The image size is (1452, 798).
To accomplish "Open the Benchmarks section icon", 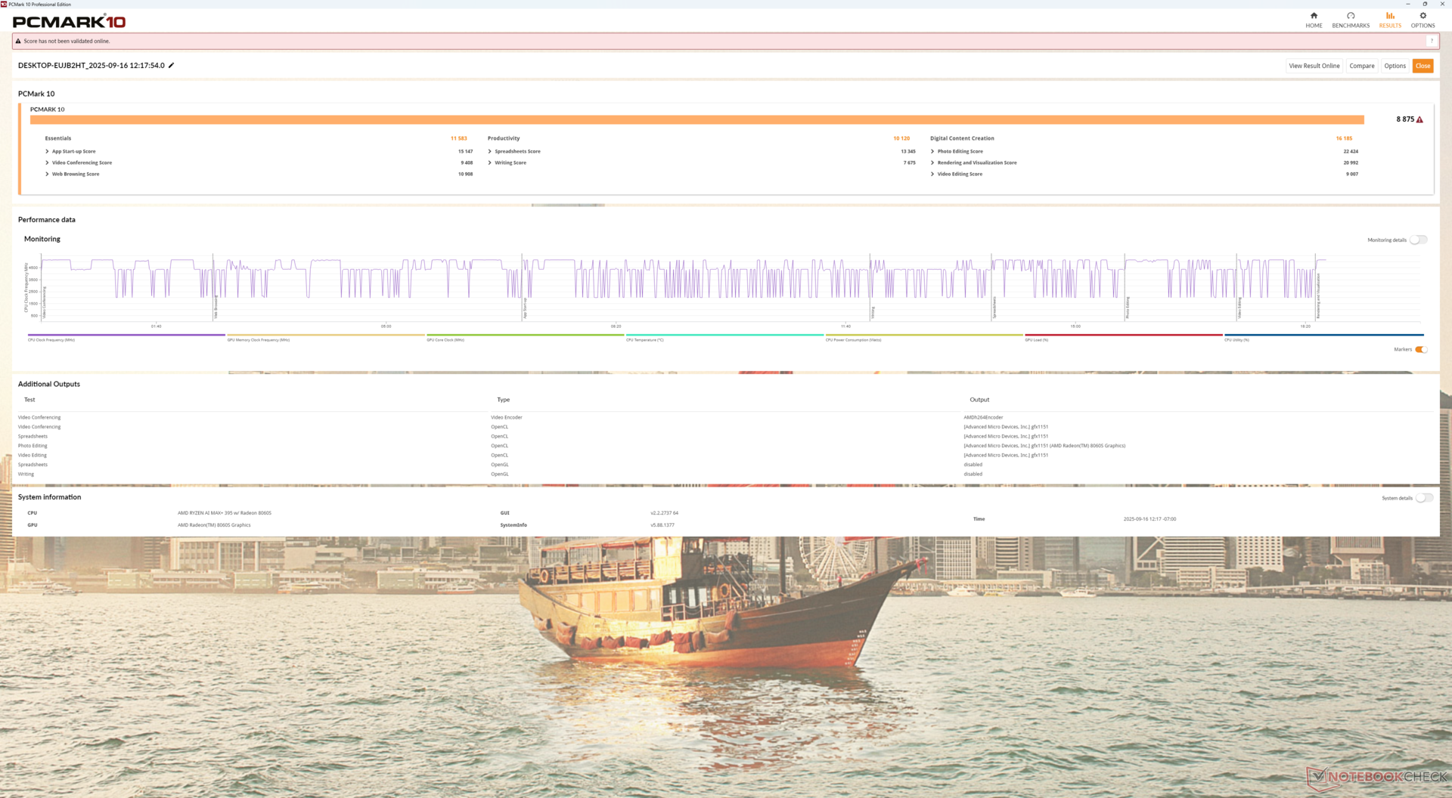I will [x=1351, y=16].
